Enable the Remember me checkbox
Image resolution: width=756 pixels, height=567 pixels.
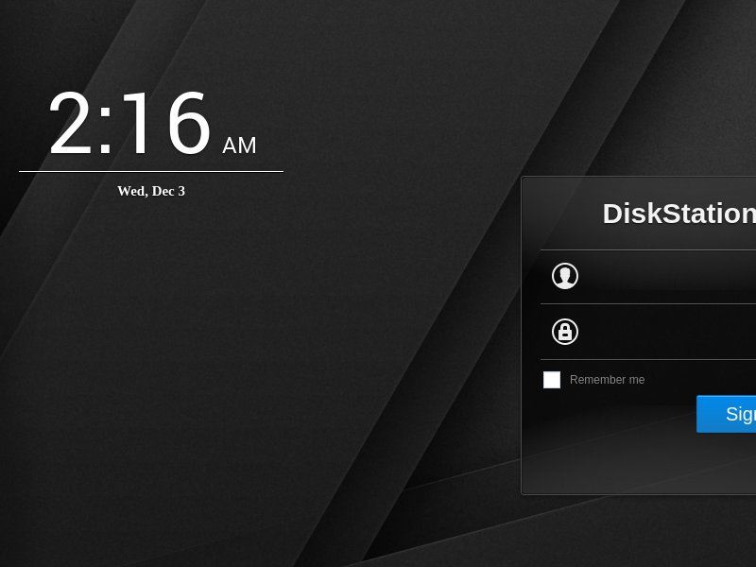click(552, 380)
